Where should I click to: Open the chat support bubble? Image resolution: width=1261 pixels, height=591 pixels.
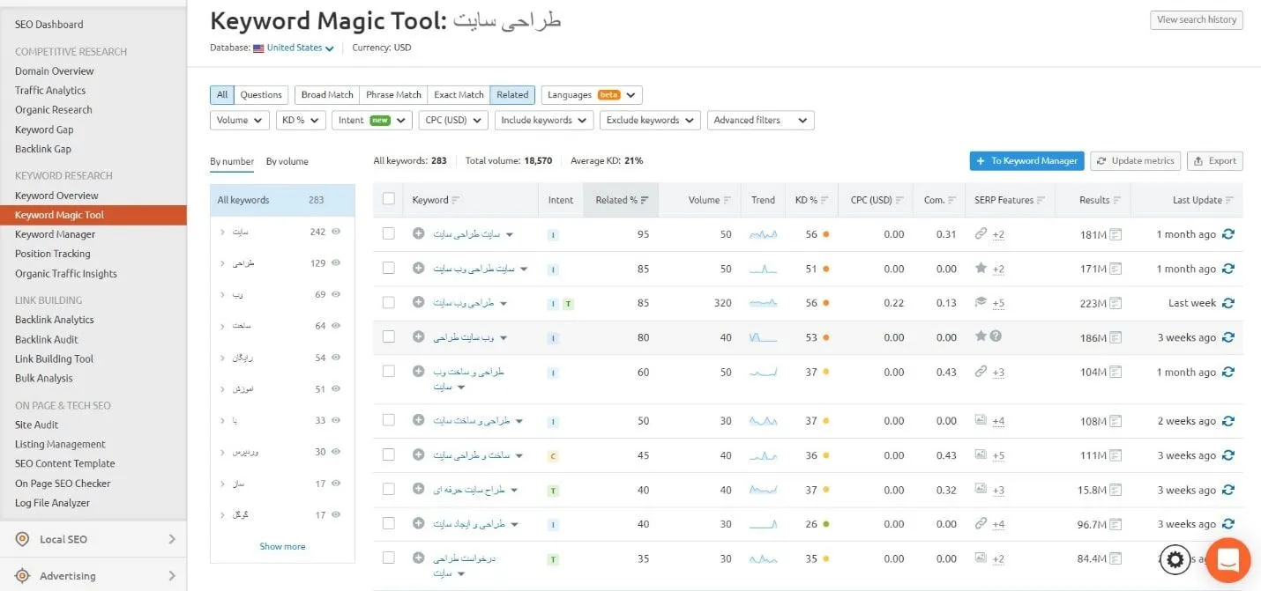pyautogui.click(x=1227, y=560)
